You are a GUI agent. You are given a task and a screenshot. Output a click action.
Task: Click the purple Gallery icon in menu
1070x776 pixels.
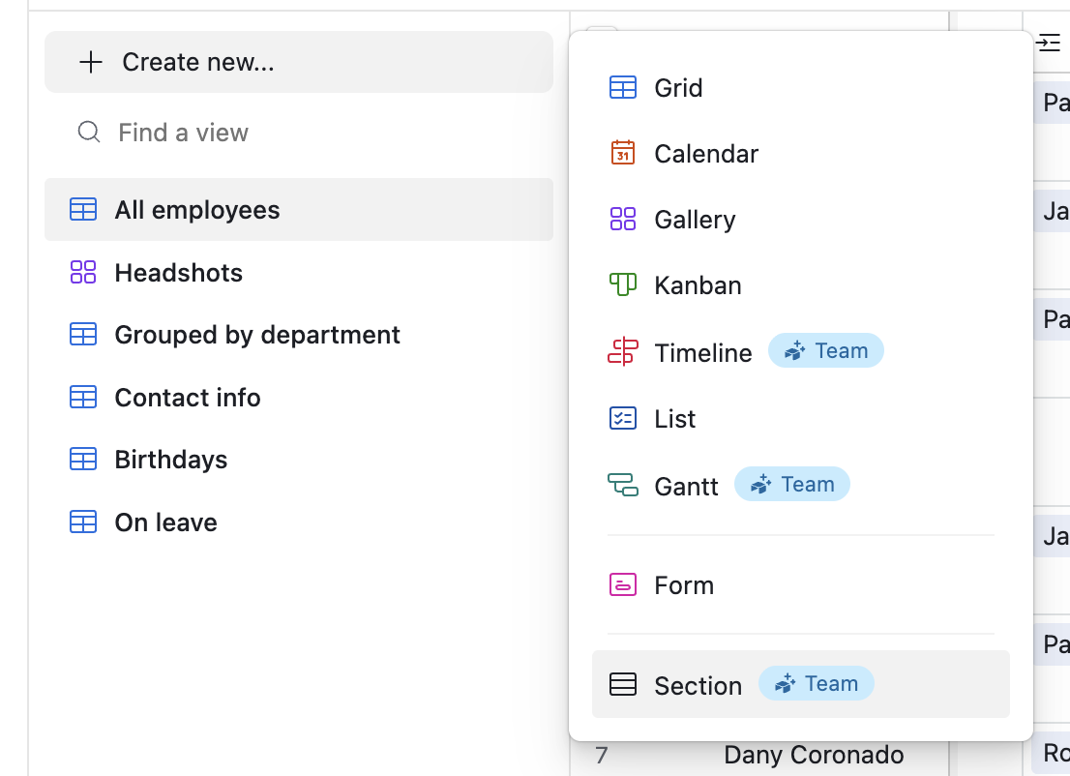click(622, 219)
